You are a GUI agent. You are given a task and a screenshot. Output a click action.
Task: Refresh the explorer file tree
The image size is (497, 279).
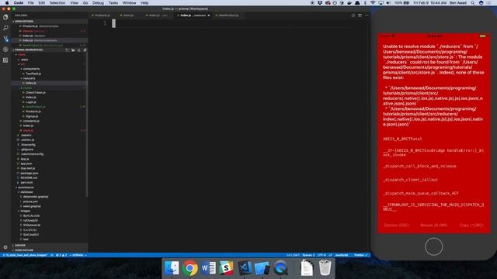coord(79,50)
